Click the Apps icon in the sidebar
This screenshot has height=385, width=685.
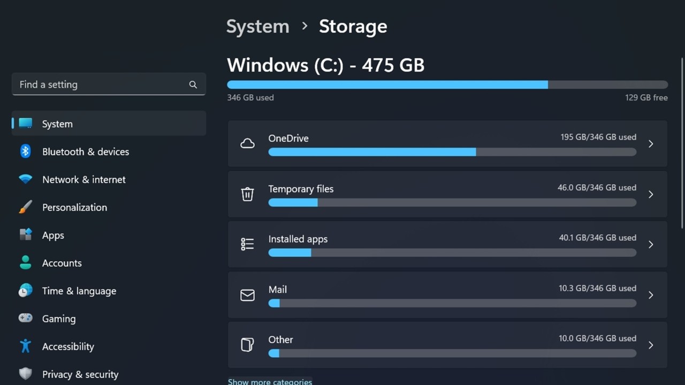[x=25, y=235]
